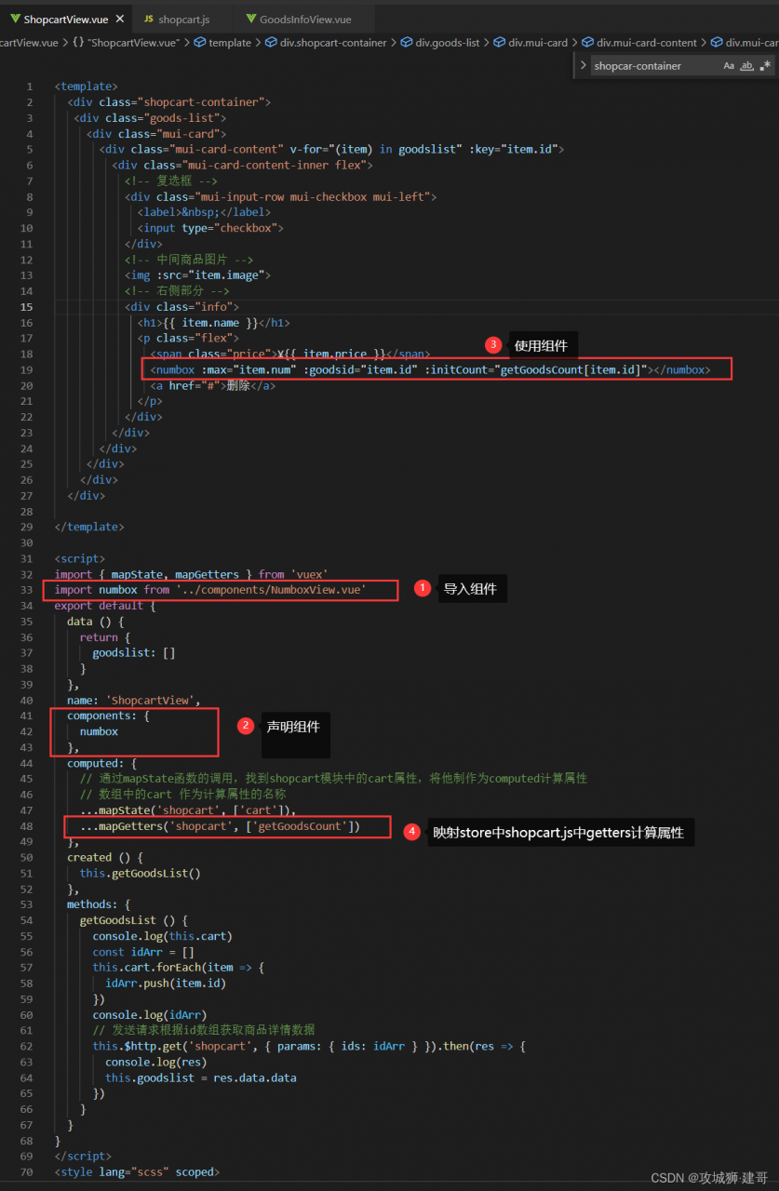779x1191 pixels.
Task: Click line number 33 in the gutter
Action: (27, 590)
